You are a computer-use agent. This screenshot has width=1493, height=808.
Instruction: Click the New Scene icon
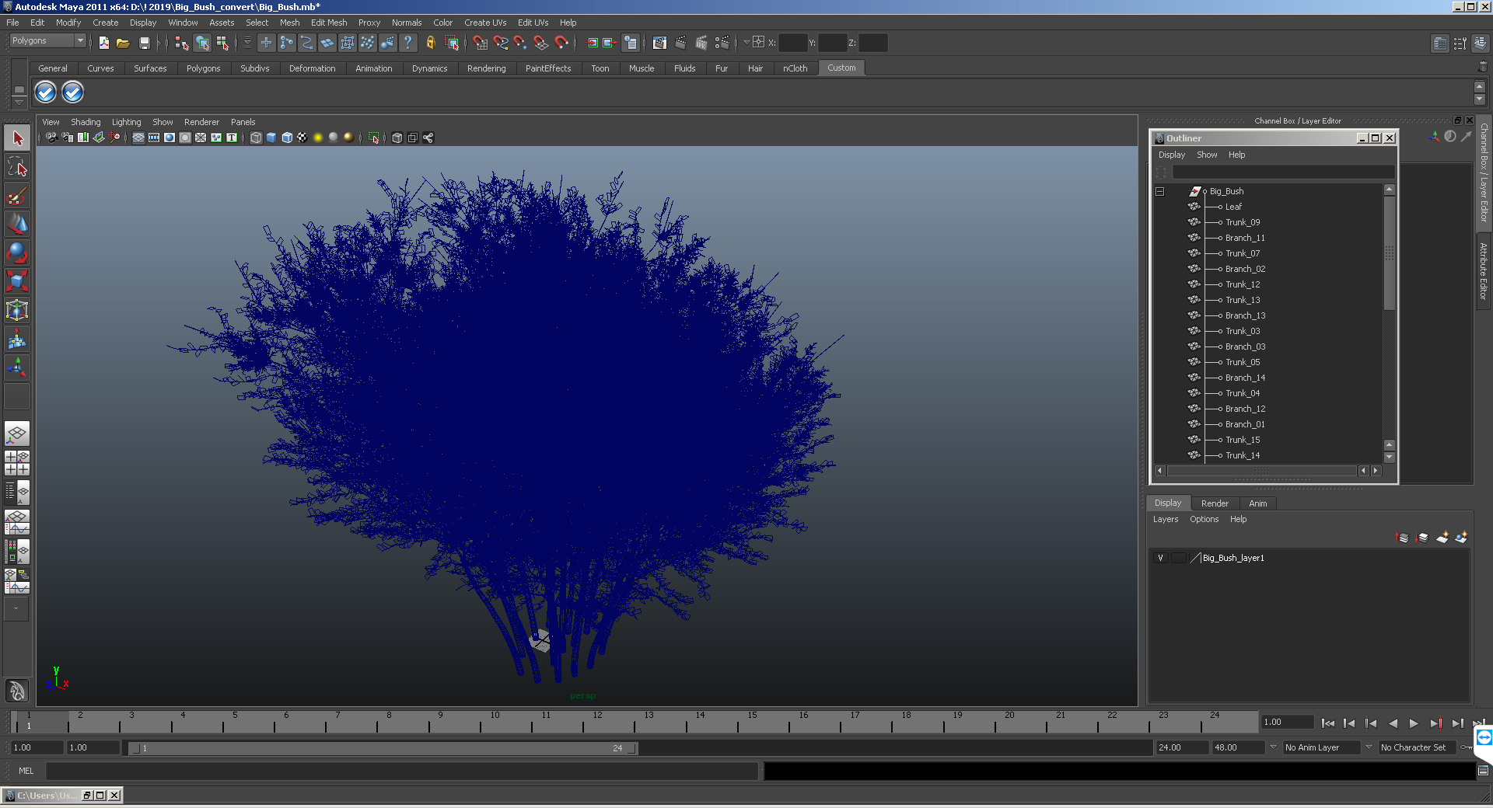point(103,43)
